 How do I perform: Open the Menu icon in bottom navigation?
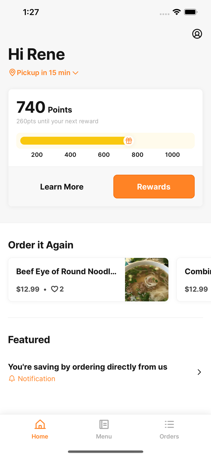tap(104, 424)
